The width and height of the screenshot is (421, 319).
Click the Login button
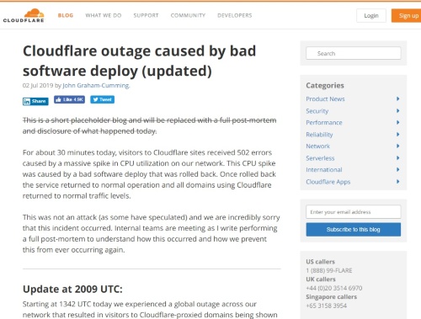pos(371,16)
